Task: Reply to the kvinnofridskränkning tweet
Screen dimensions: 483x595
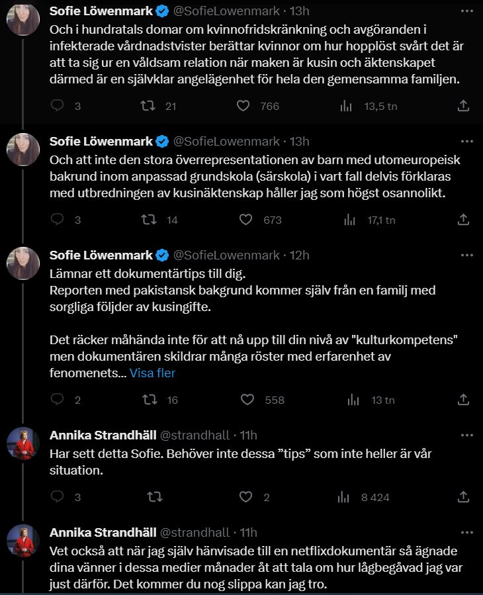Action: pos(58,106)
